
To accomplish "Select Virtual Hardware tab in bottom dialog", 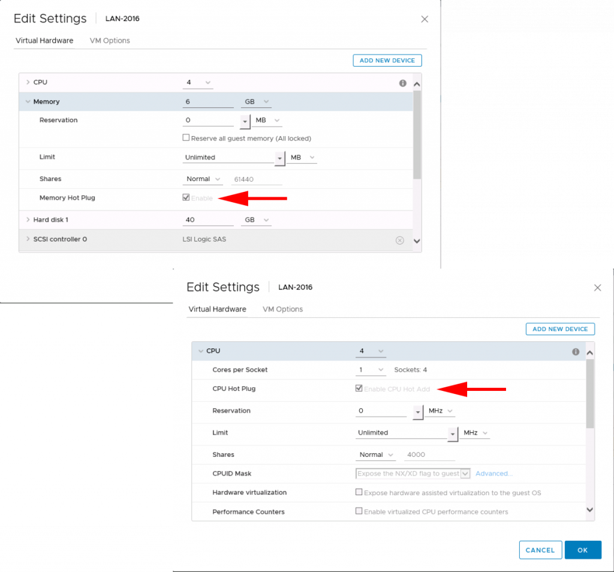I will point(218,309).
